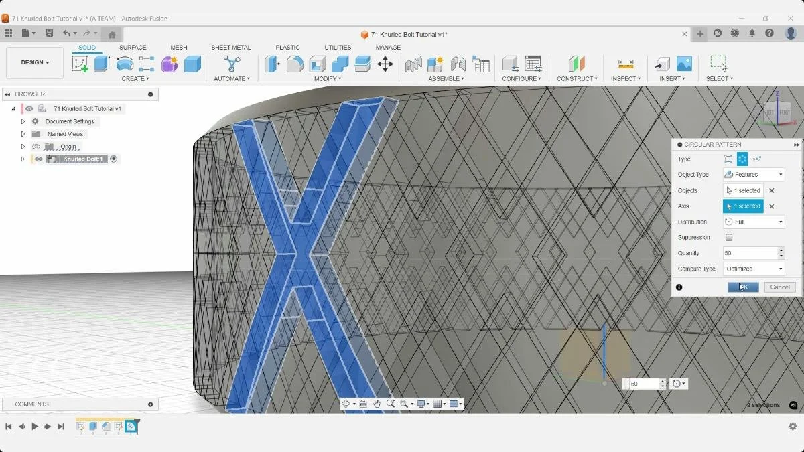This screenshot has width=804, height=452.
Task: Select the Revolve tool icon
Action: point(125,64)
